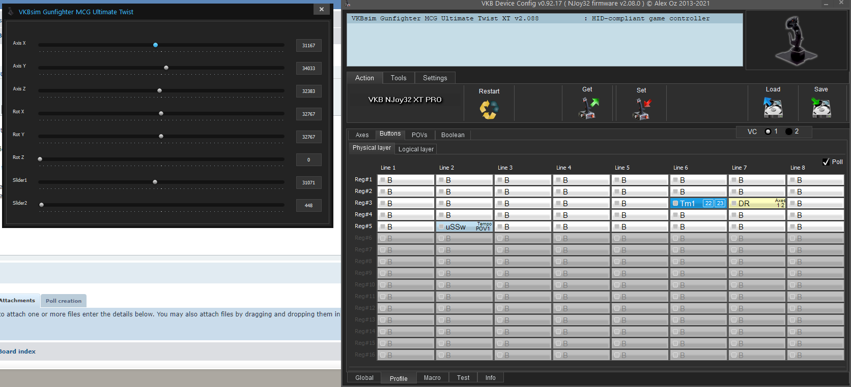The image size is (851, 387).
Task: Click the Axis Y slider handle
Action: click(x=166, y=68)
